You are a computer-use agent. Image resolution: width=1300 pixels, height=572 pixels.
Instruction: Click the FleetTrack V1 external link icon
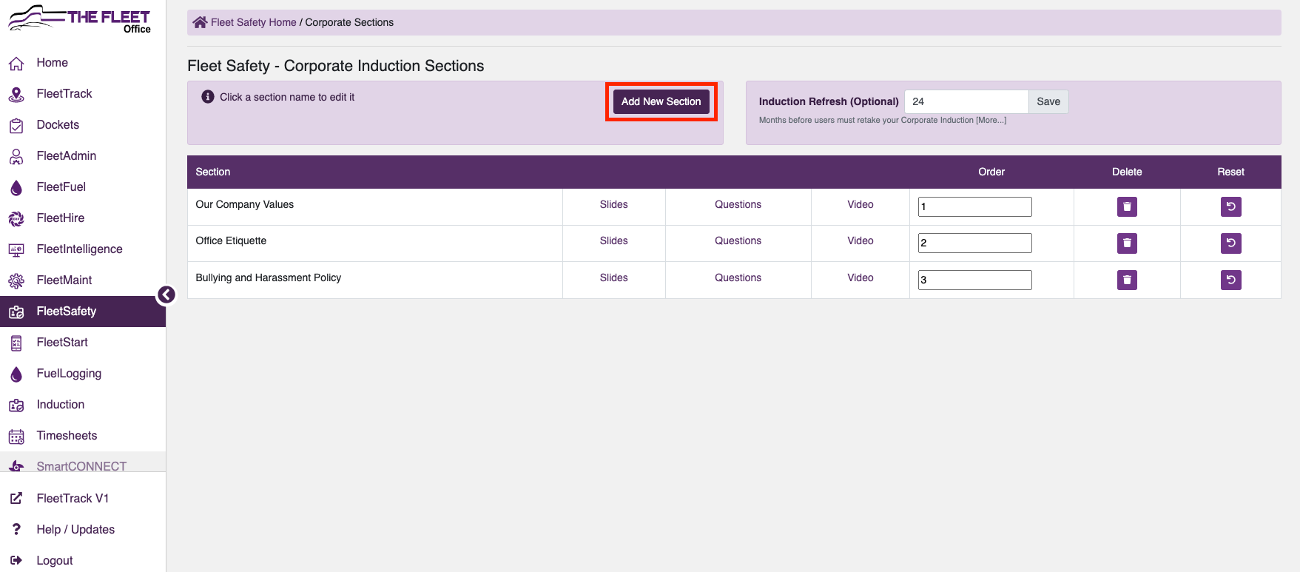[16, 499]
